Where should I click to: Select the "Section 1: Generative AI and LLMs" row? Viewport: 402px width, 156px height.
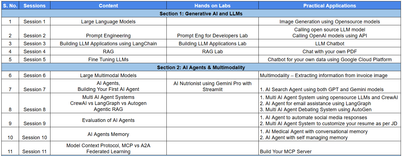tap(201, 13)
